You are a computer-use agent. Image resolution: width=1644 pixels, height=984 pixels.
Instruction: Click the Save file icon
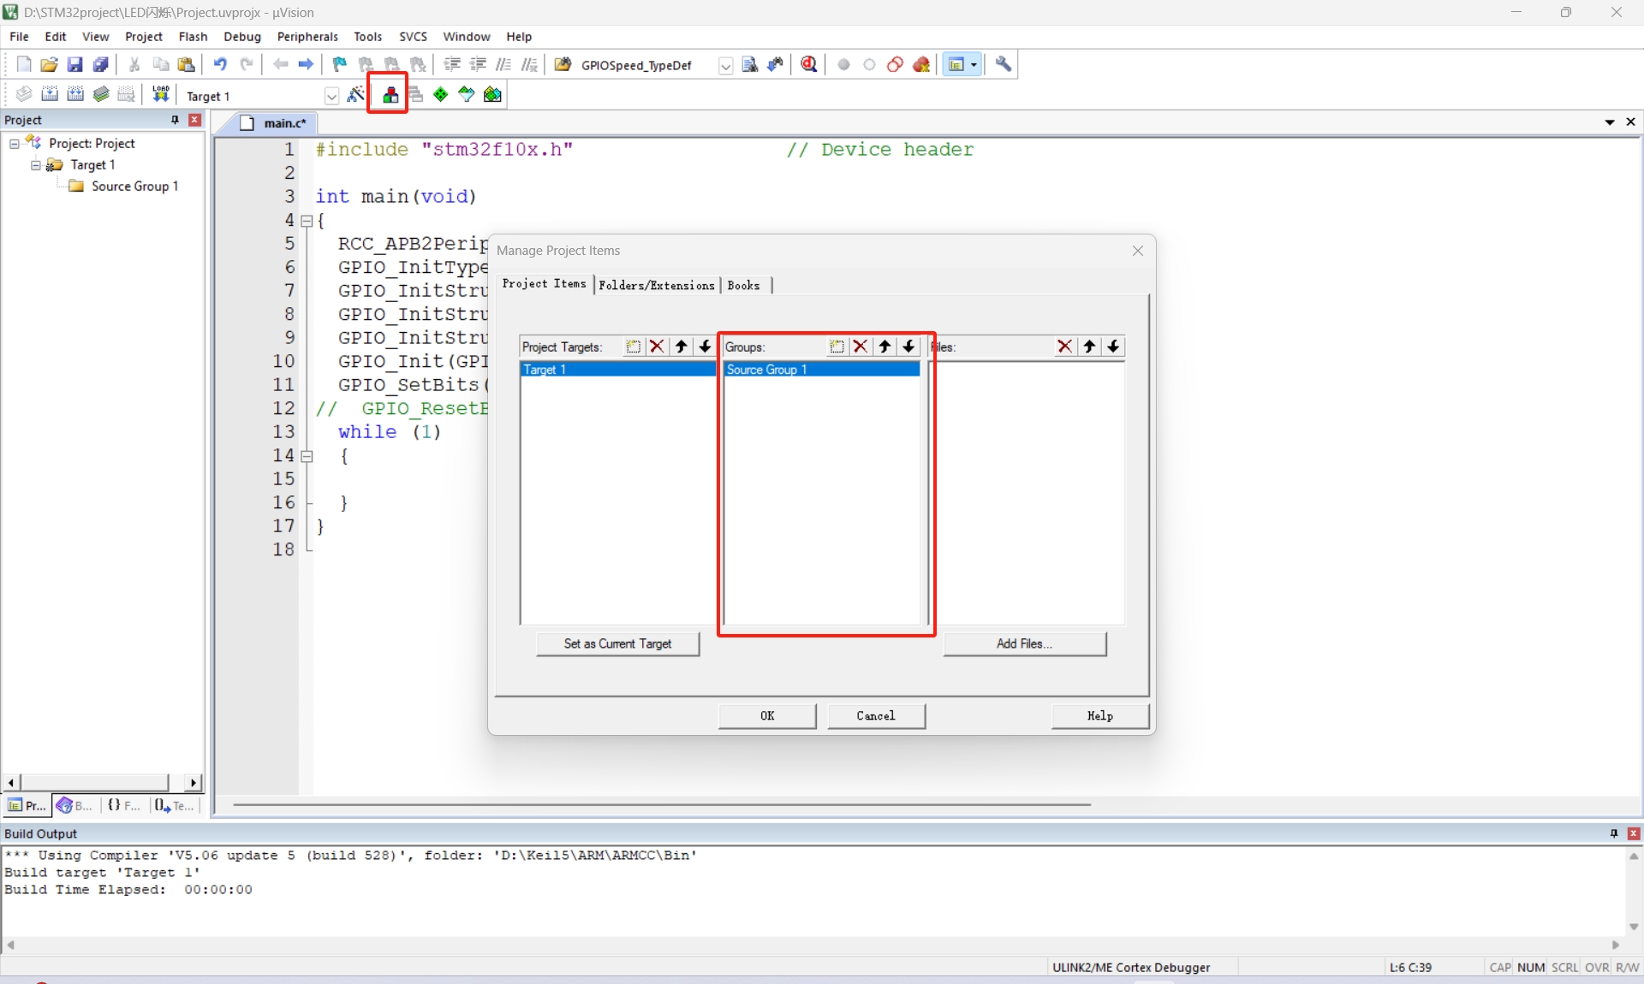click(74, 64)
